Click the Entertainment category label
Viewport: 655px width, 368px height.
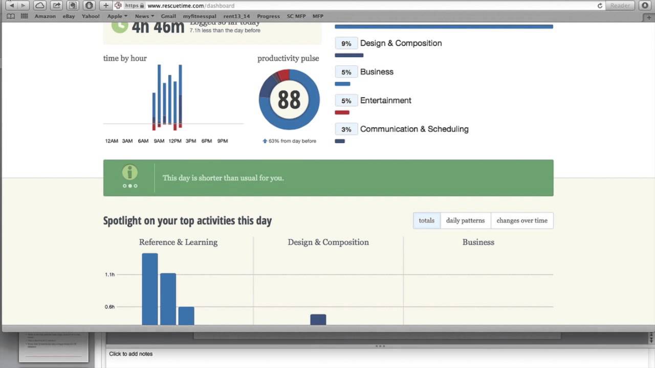coord(386,101)
